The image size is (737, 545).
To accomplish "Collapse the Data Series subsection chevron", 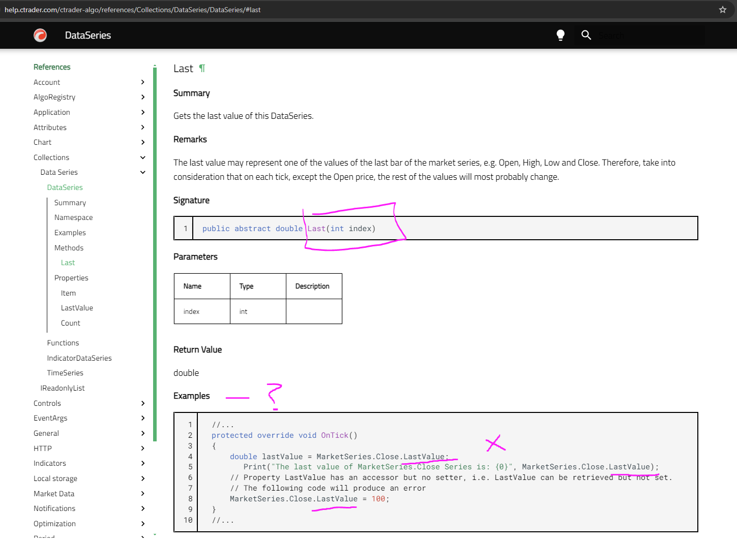I will pos(142,172).
